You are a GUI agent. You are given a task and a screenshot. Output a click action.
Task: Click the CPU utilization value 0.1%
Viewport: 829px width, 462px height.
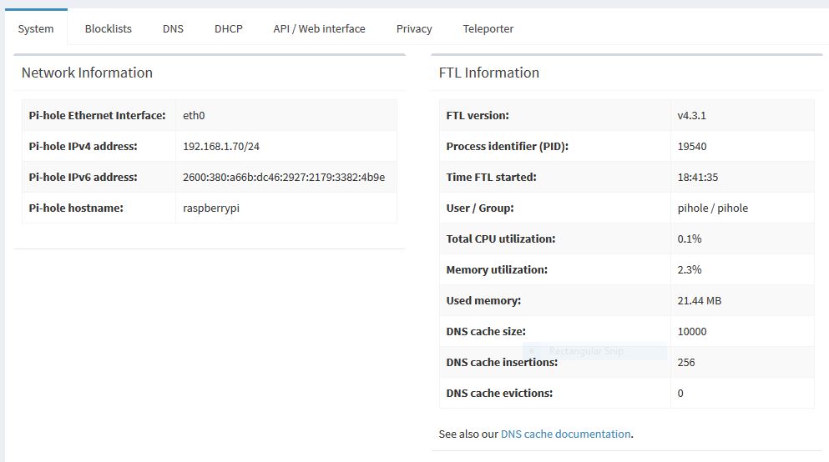690,239
